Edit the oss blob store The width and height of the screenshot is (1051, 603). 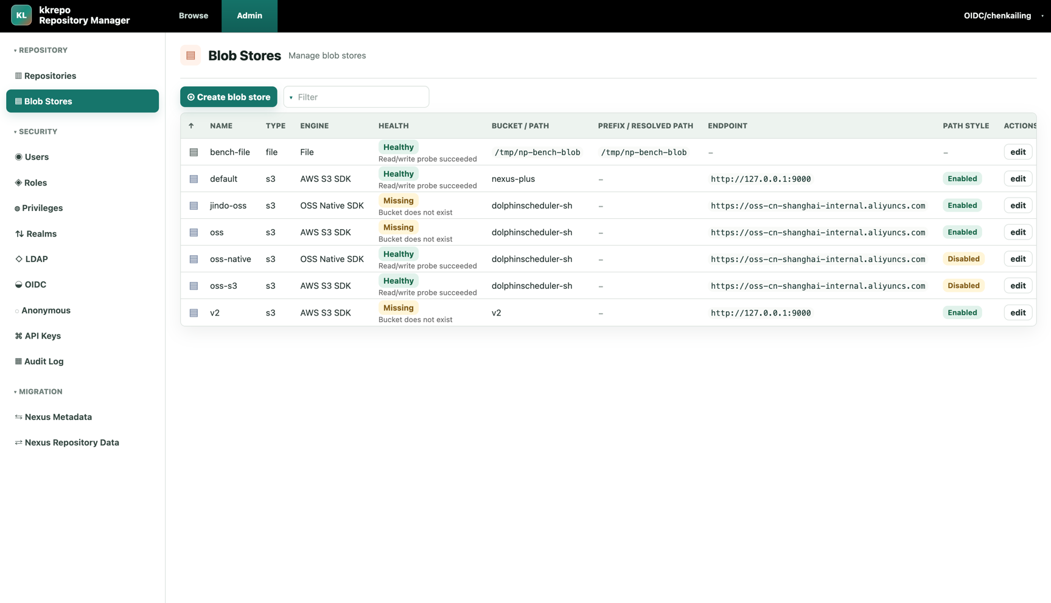click(x=1018, y=232)
